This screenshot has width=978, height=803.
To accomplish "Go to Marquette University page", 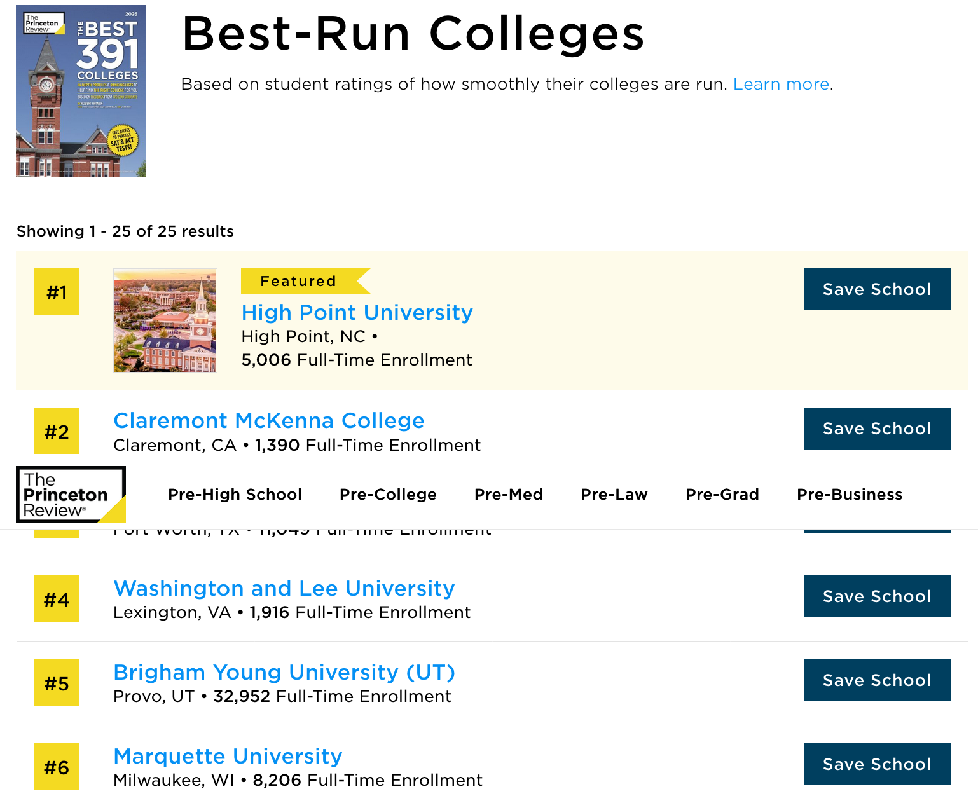I will coord(228,757).
